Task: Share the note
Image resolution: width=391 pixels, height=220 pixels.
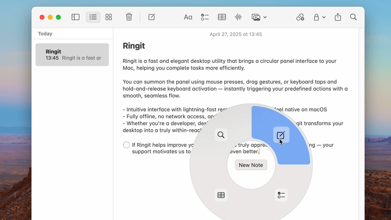Action: point(338,17)
